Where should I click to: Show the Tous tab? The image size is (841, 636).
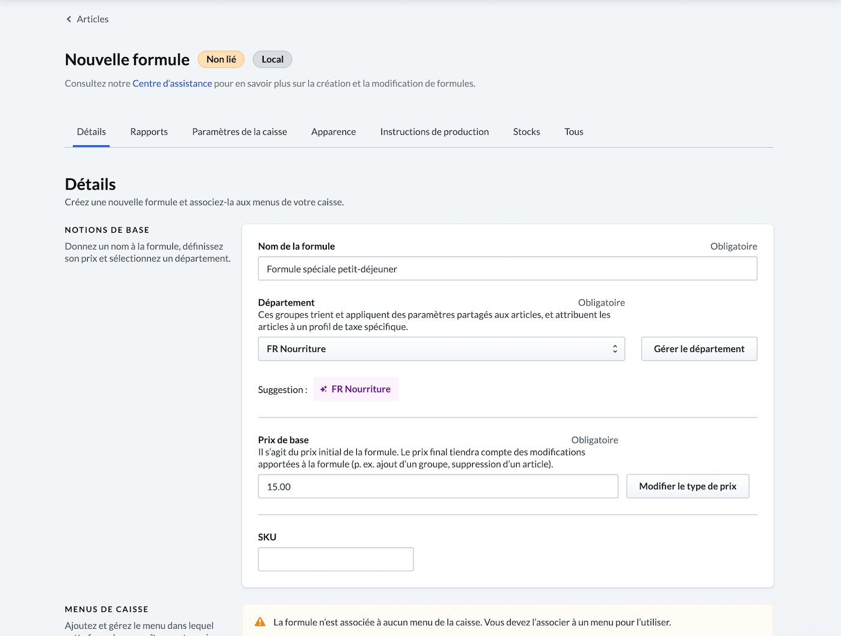coord(574,132)
